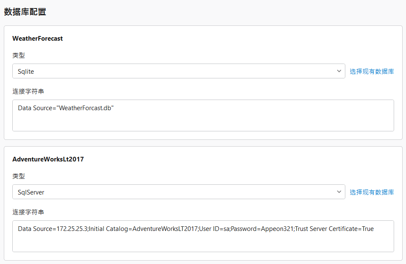Image resolution: width=406 pixels, height=264 pixels.
Task: Click the selected value text "Sqlite"
Action: (26, 72)
